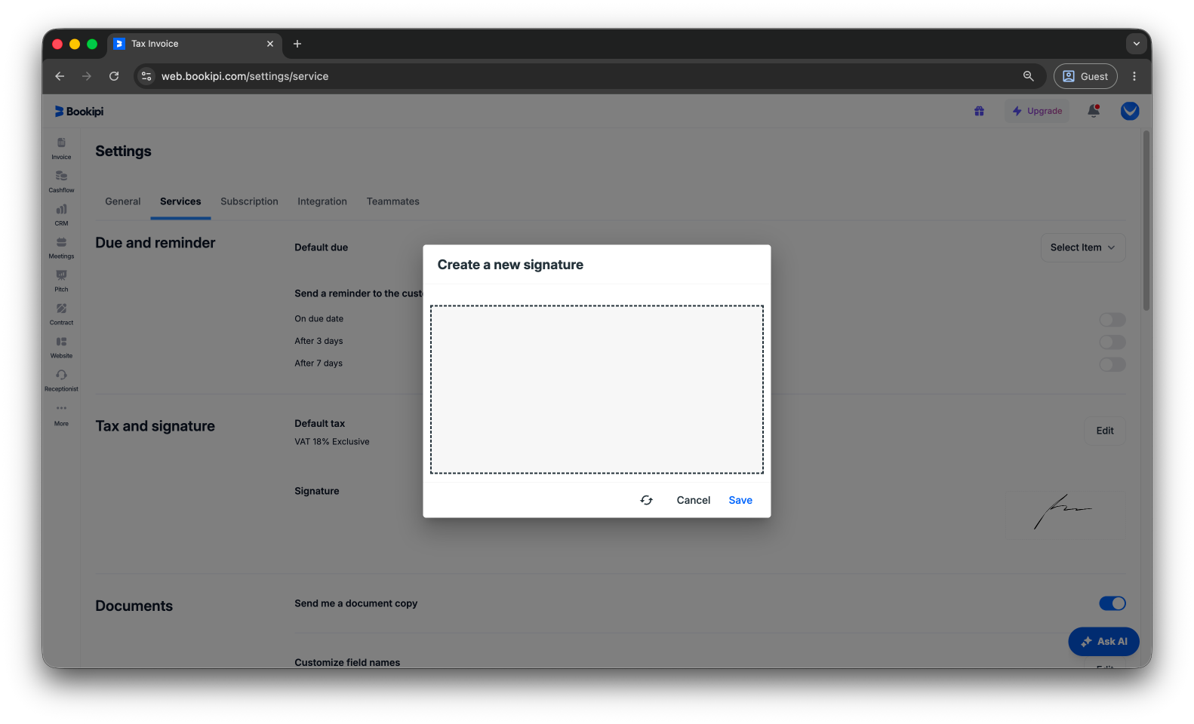Click inside the signature drawing canvas

(x=597, y=389)
